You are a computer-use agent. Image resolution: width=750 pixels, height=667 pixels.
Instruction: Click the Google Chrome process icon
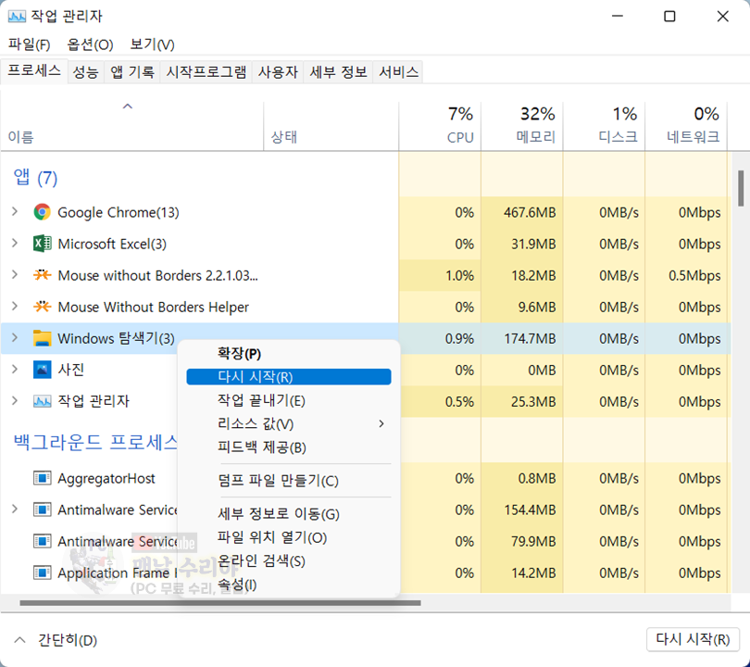coord(42,212)
